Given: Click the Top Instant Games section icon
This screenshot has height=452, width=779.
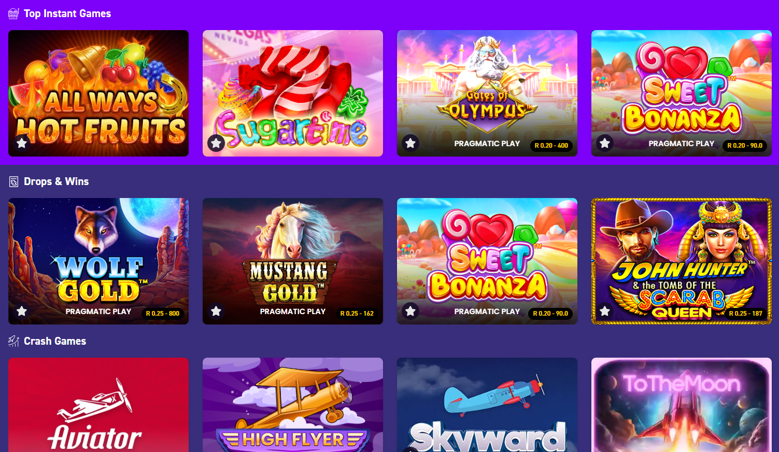Looking at the screenshot, I should (13, 13).
